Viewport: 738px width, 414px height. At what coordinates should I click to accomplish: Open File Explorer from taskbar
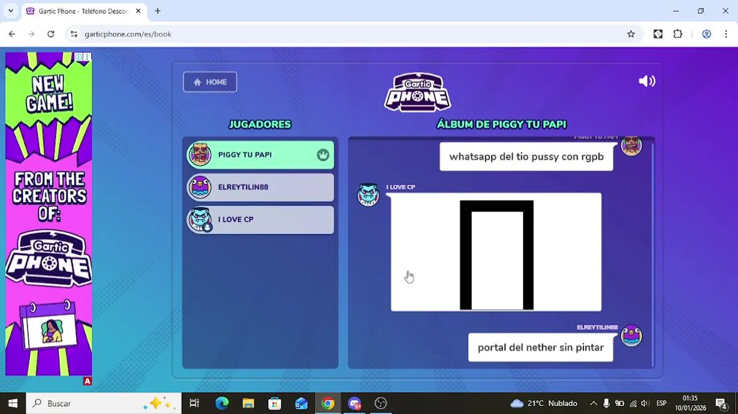pos(248,403)
